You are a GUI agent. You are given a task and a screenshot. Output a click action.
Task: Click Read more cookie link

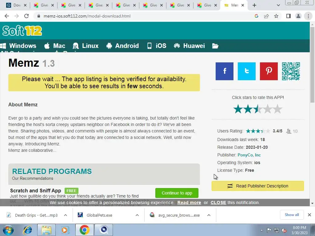pyautogui.click(x=189, y=203)
